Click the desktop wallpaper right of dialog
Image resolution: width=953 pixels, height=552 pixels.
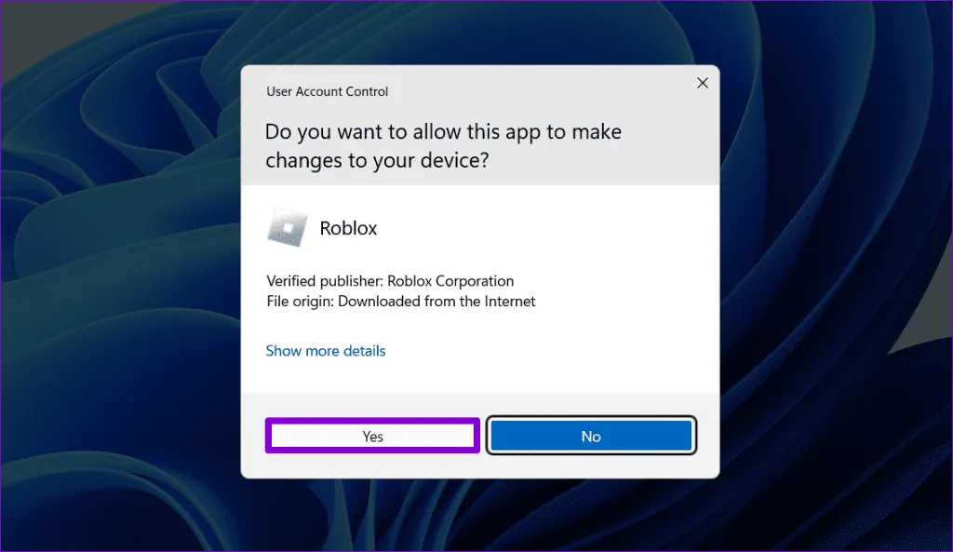click(838, 279)
